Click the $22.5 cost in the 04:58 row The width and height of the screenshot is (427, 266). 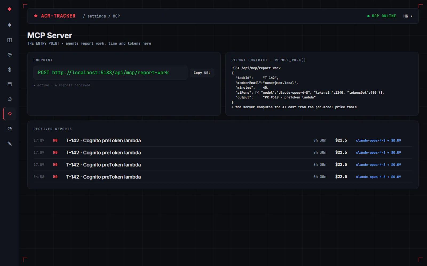(x=341, y=177)
